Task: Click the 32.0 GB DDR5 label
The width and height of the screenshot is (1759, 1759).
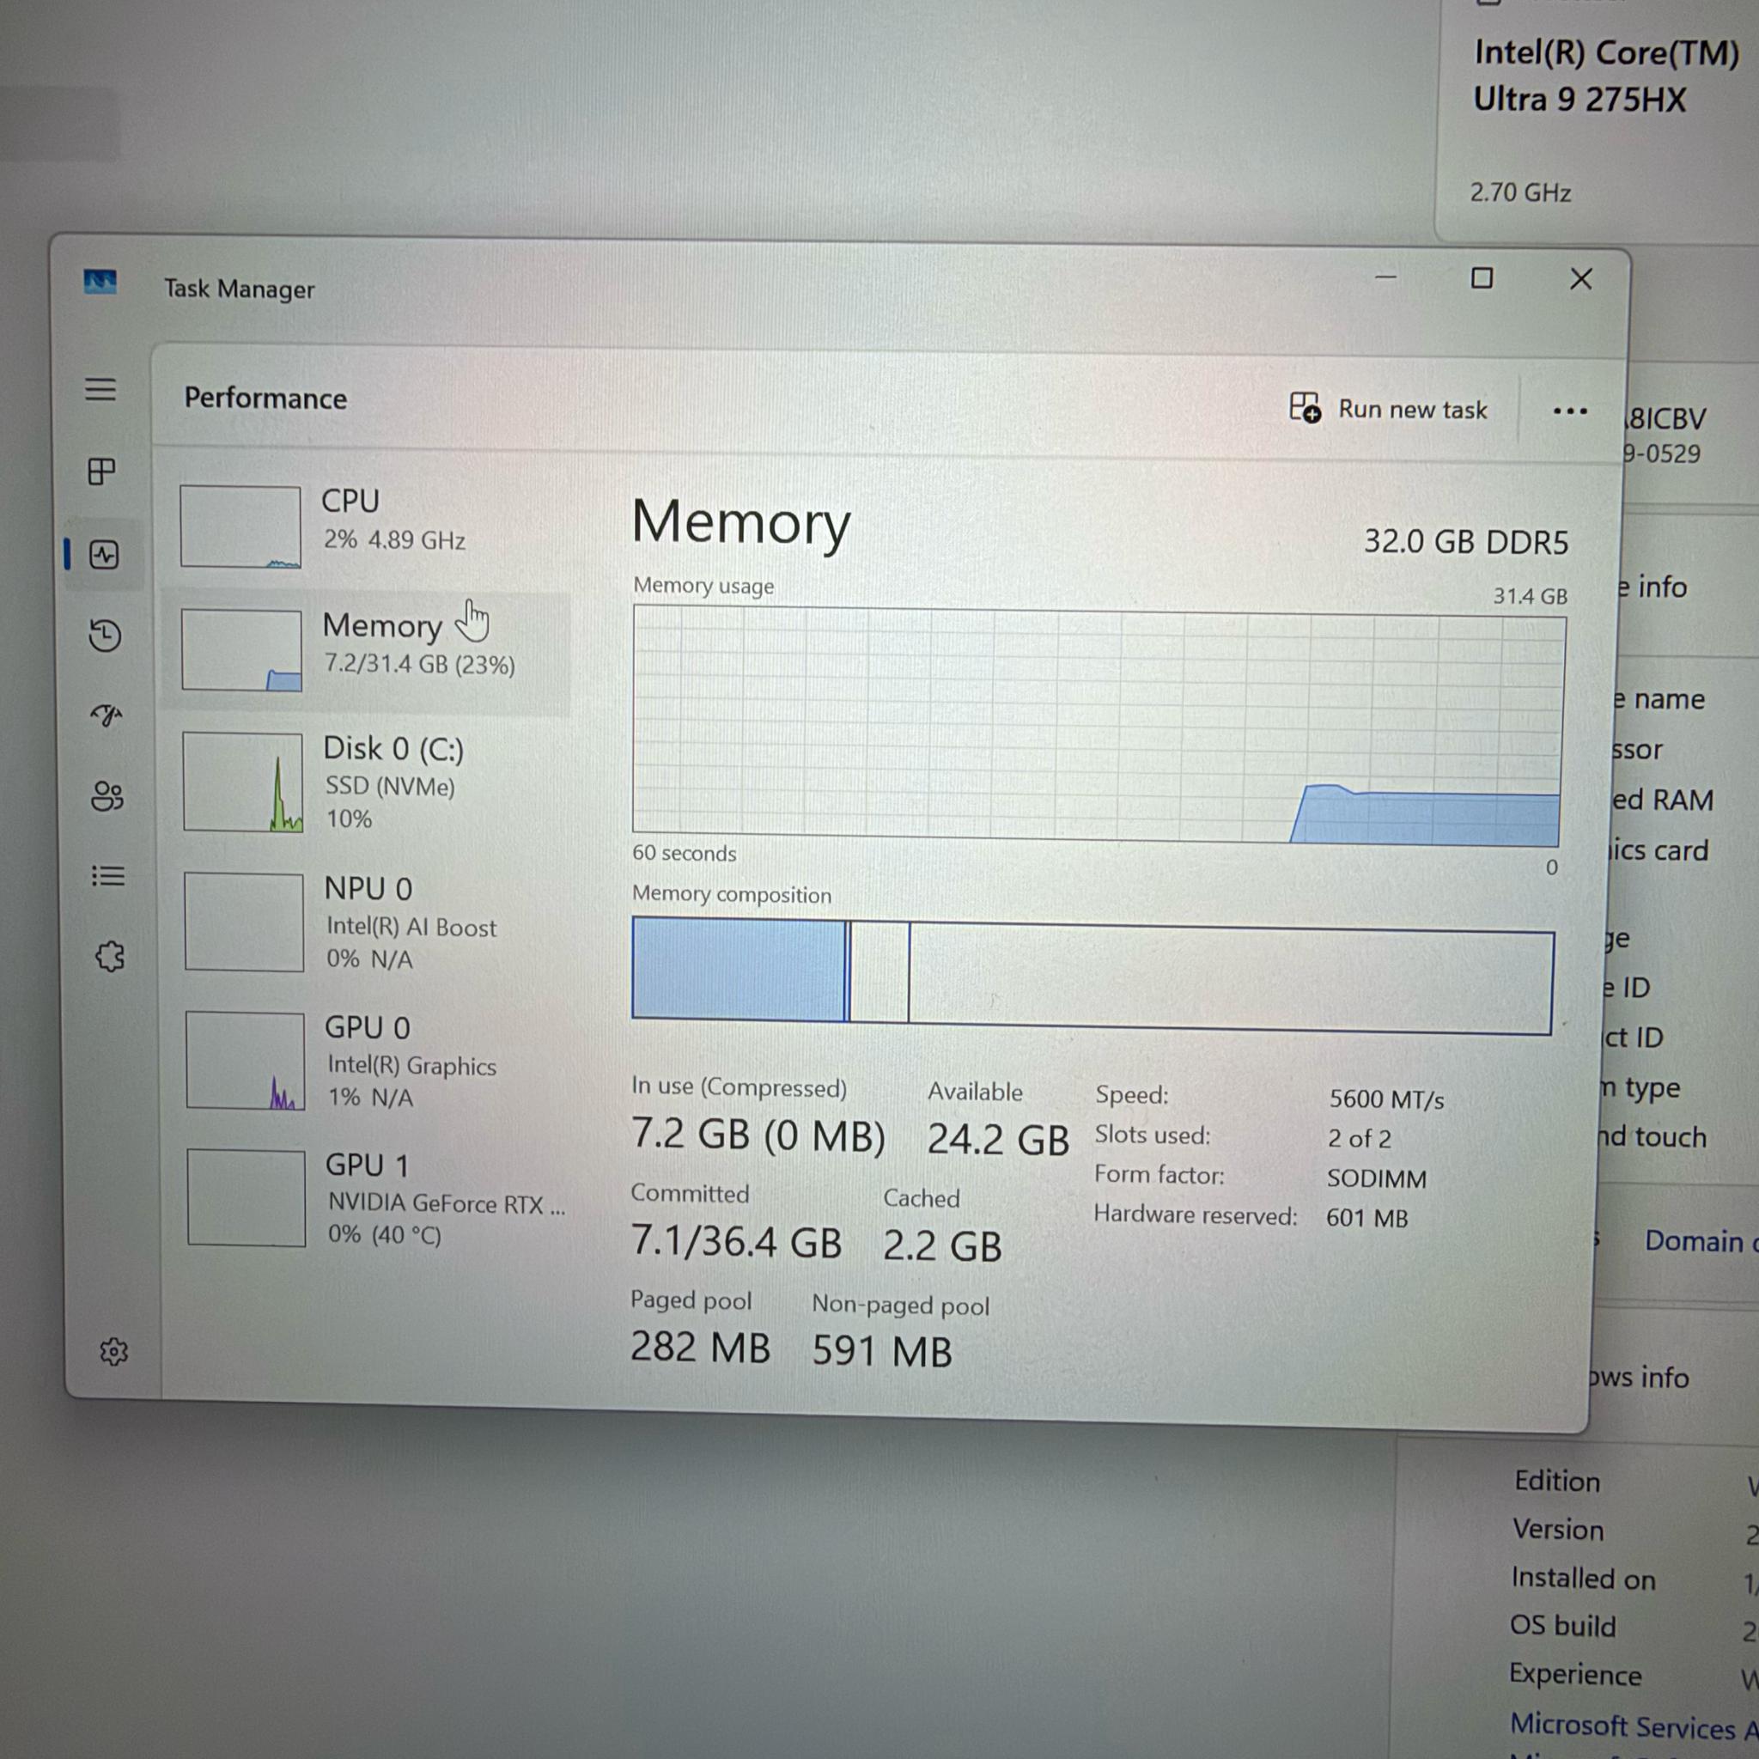Action: click(1466, 542)
